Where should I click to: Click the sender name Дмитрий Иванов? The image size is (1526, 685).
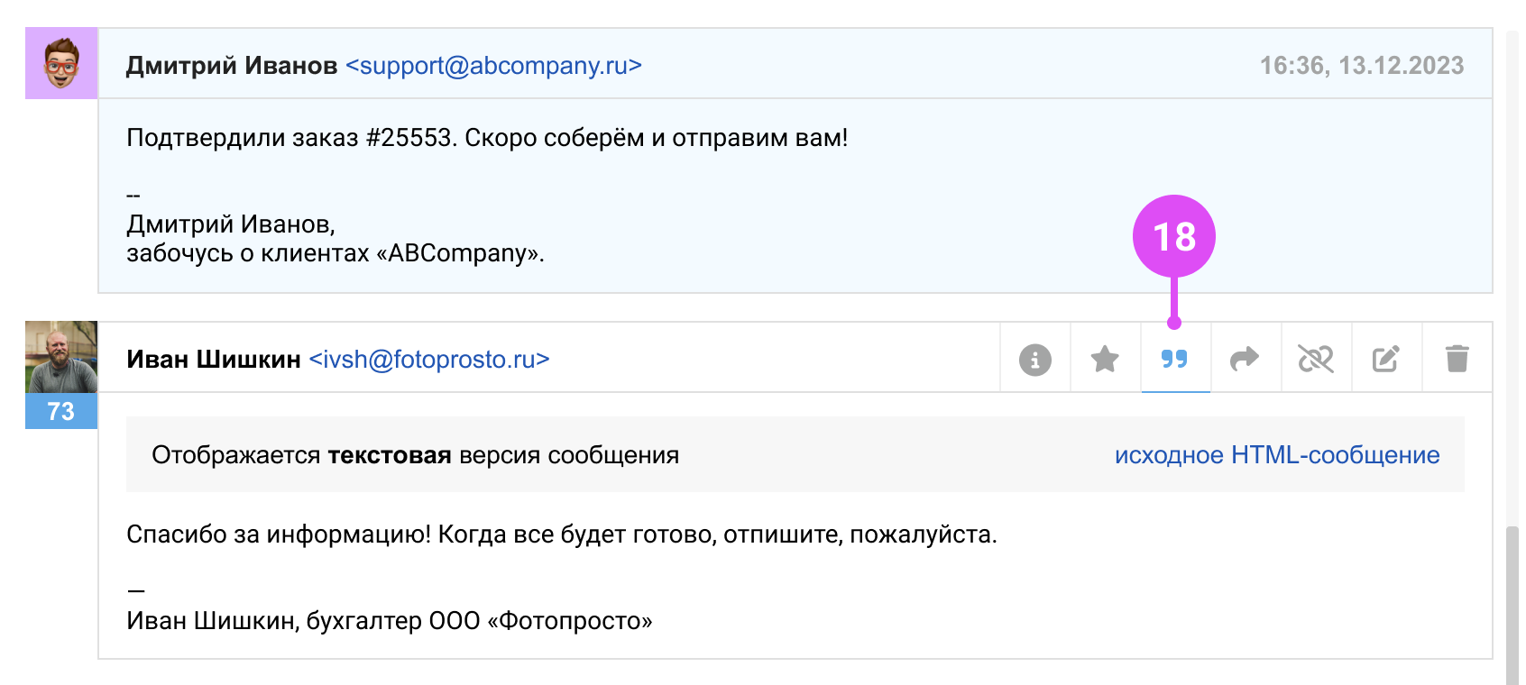click(x=232, y=66)
